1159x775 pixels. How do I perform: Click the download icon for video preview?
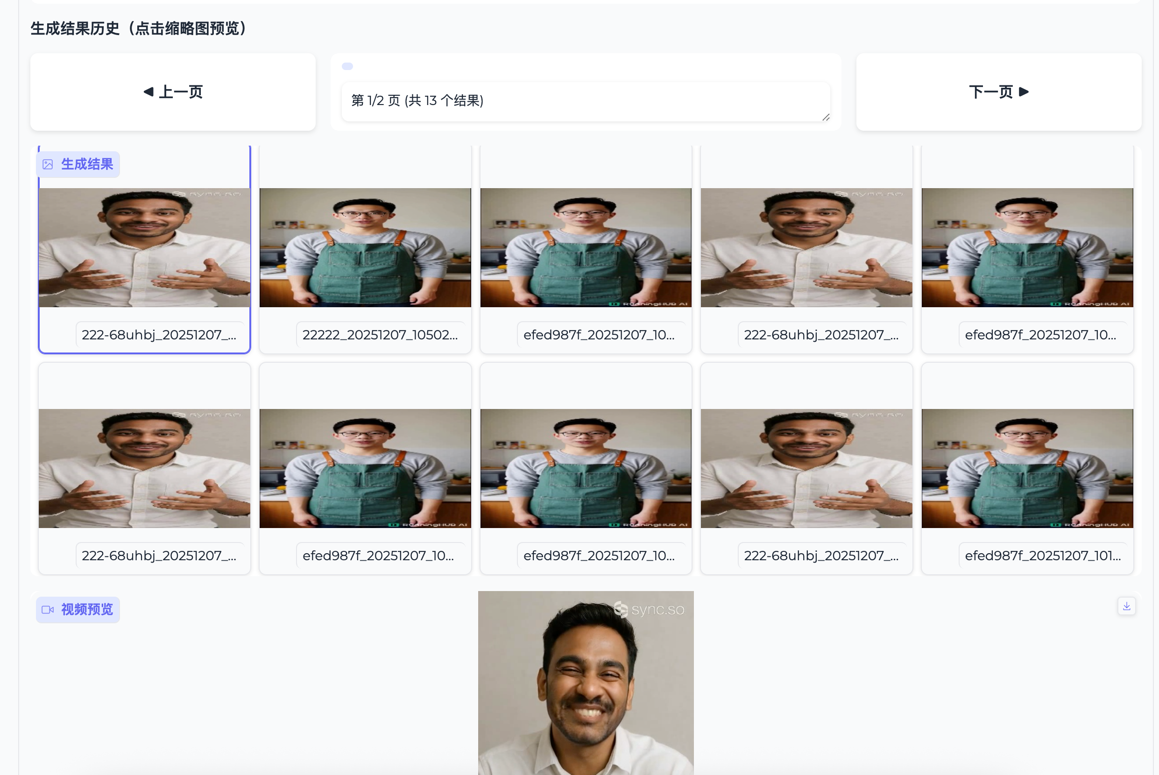[1126, 606]
